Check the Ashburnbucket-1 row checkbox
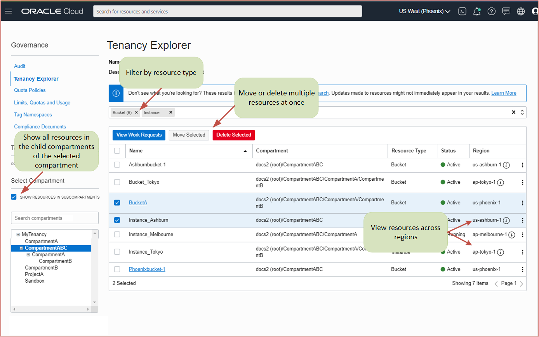Screen dimensions: 539x337 click(117, 164)
